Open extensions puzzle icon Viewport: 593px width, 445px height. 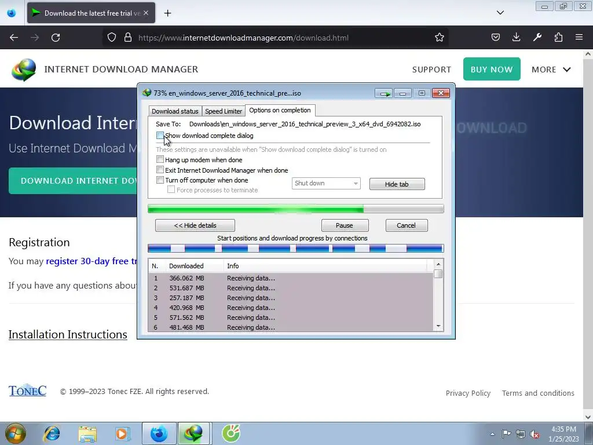point(558,38)
